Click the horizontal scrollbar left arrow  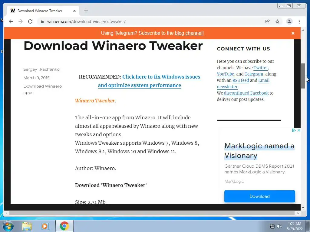coord(7,213)
